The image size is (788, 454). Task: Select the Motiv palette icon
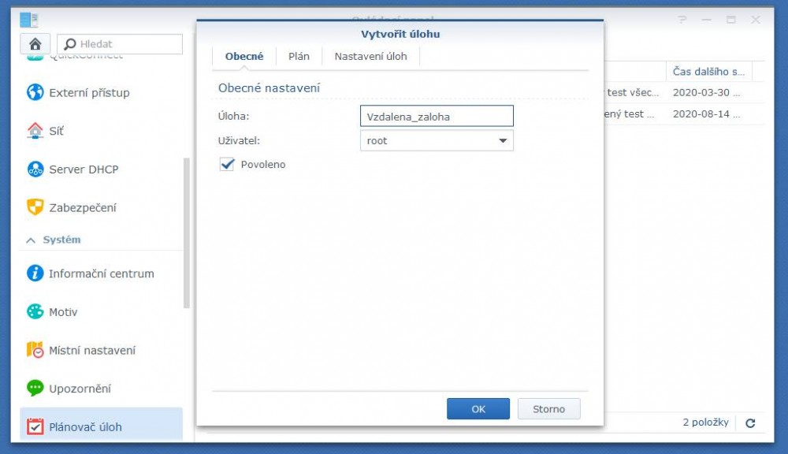pyautogui.click(x=35, y=312)
